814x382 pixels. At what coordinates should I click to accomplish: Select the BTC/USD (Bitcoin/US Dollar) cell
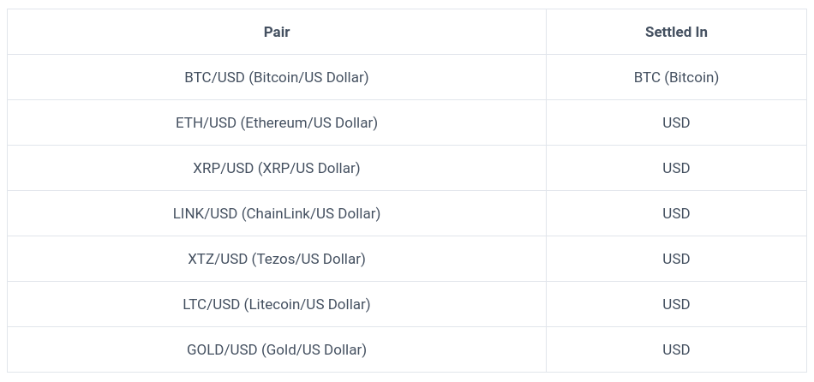tap(277, 77)
